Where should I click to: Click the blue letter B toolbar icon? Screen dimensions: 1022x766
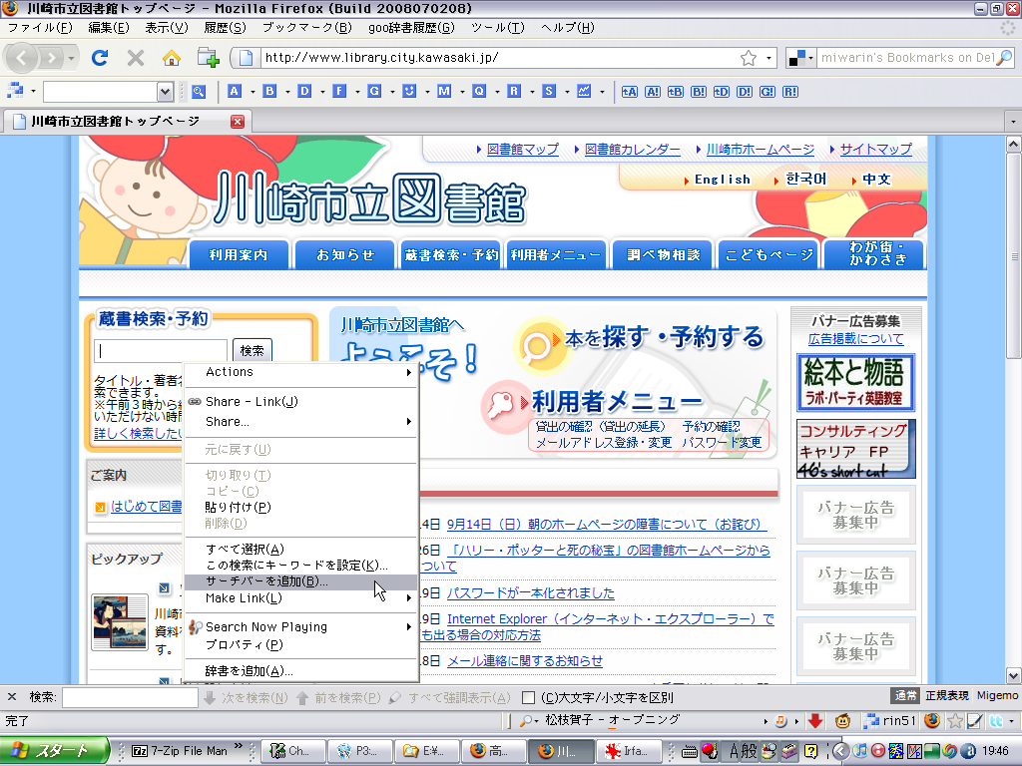coord(269,91)
